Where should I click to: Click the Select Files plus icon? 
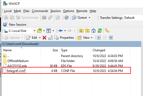[x=99, y=38]
